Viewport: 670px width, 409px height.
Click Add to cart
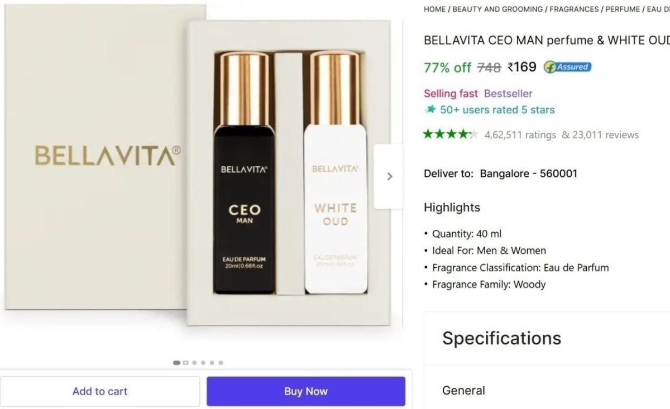[x=99, y=391]
